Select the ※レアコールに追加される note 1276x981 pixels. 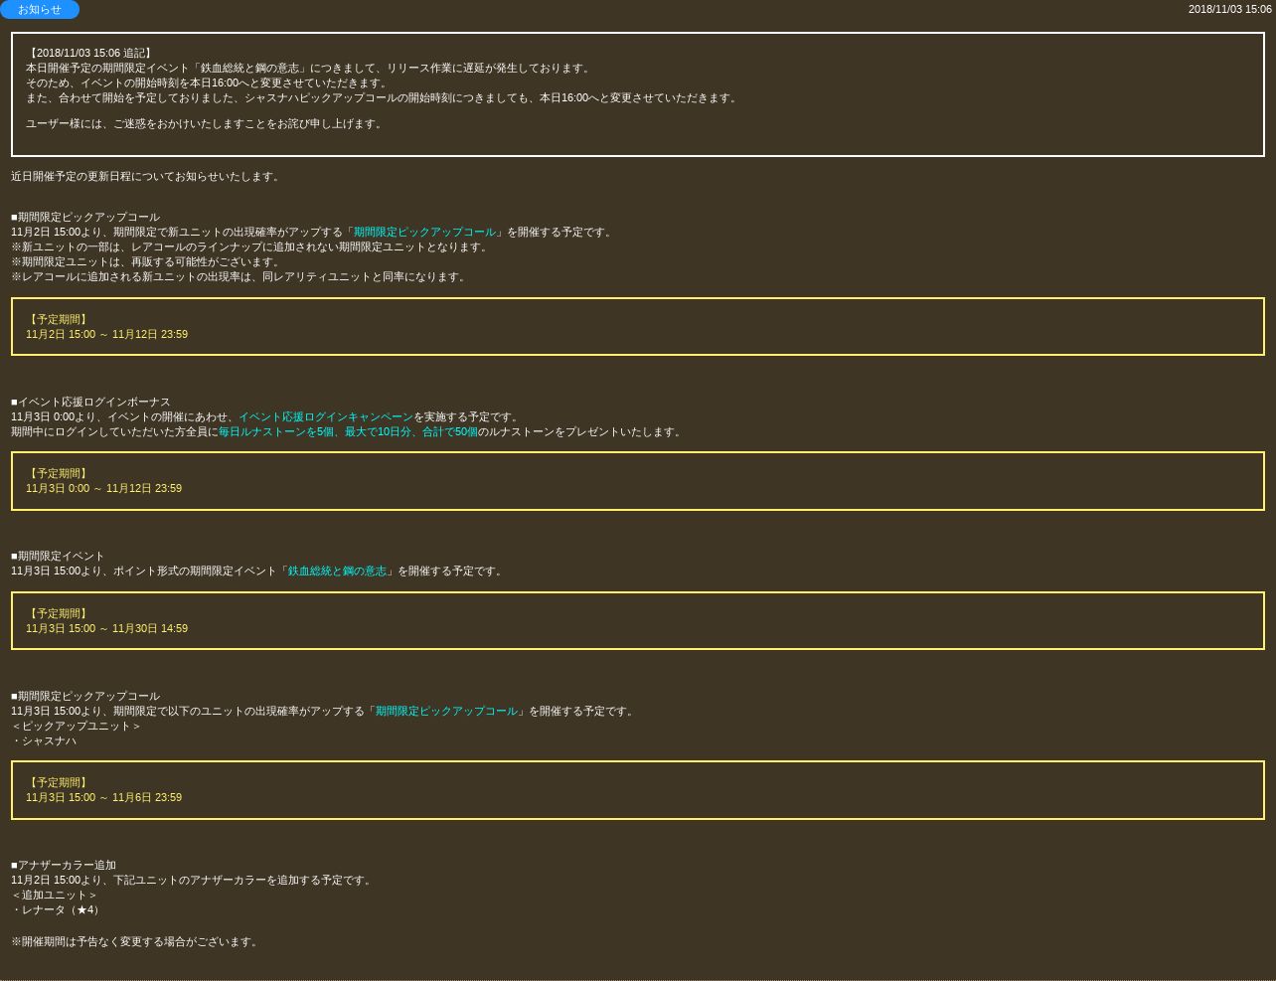(x=239, y=276)
